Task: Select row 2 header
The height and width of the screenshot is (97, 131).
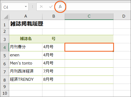Action: [4, 32]
